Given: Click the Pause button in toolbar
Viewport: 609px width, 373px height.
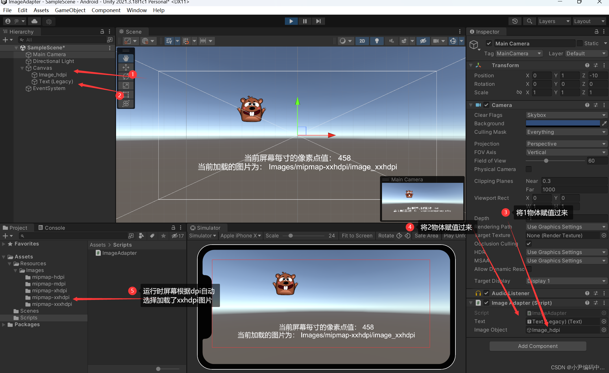Looking at the screenshot, I should (x=304, y=21).
